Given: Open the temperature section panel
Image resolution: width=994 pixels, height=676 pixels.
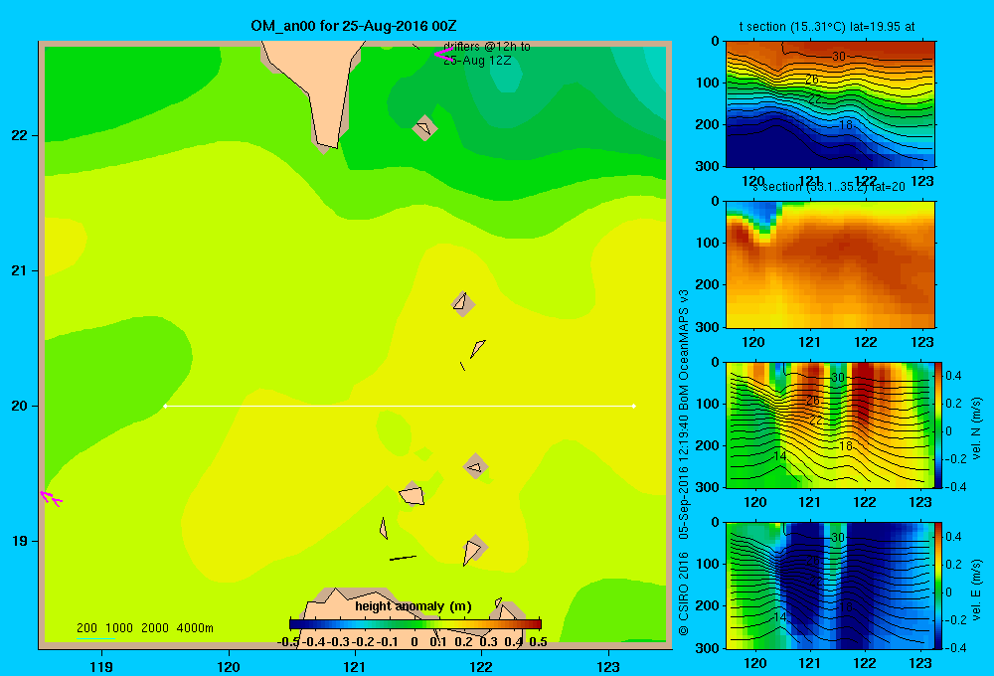Looking at the screenshot, I should click(830, 104).
